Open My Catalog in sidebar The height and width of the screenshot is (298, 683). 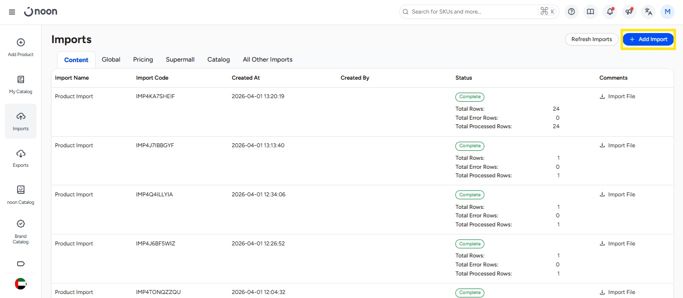coord(21,84)
